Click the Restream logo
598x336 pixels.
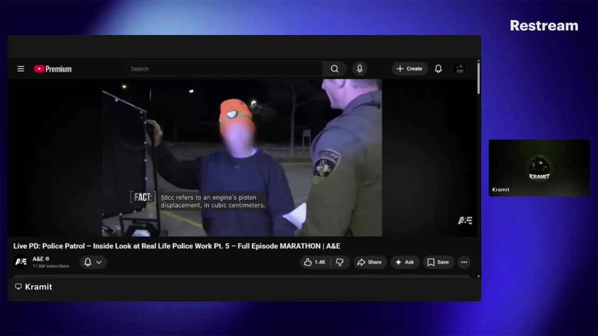[x=544, y=26]
